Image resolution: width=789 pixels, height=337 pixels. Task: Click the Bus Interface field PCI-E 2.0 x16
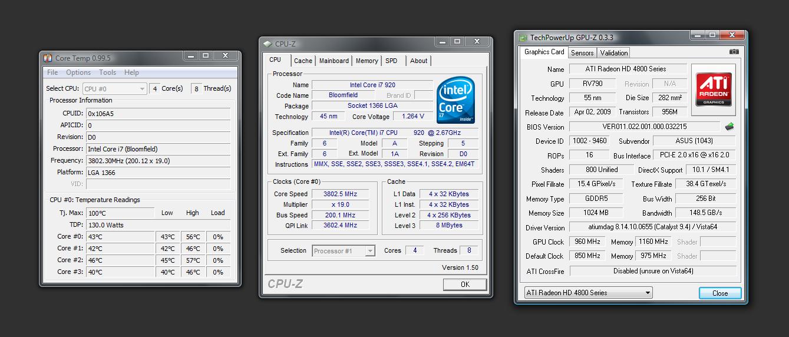(x=694, y=156)
